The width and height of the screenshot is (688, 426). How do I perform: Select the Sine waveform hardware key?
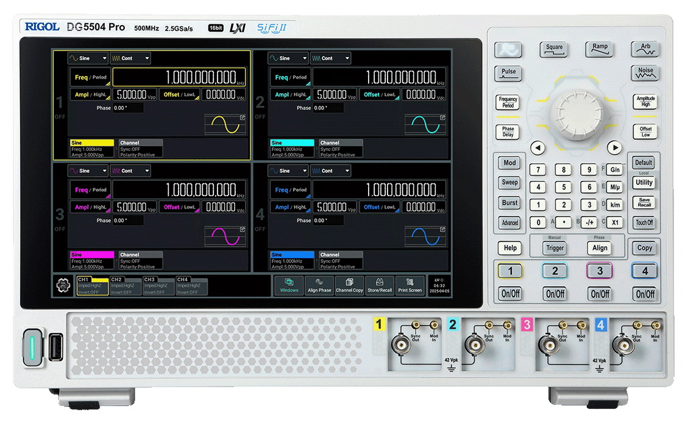(508, 49)
